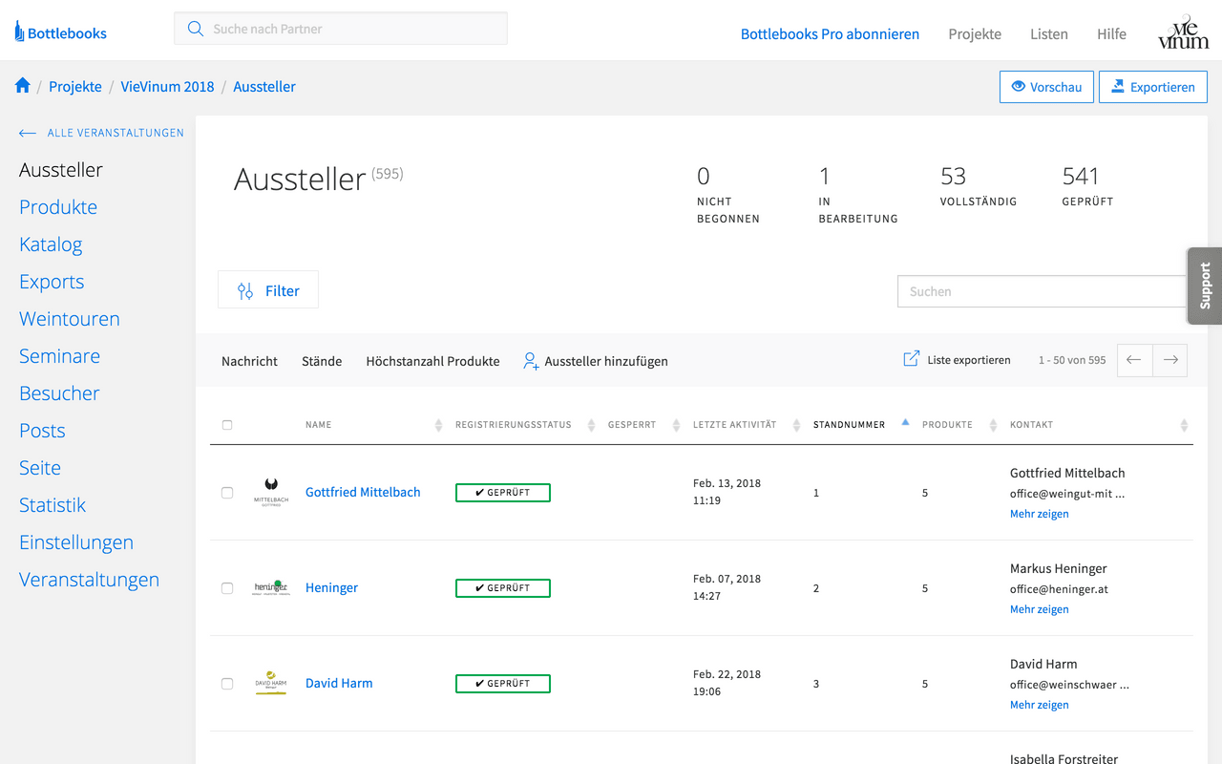
Task: Open the Besucher sidebar section
Action: 59,393
